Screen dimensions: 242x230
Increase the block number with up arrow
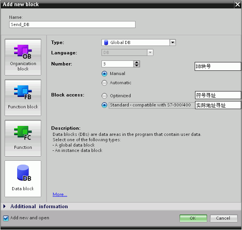pyautogui.click(x=137, y=62)
